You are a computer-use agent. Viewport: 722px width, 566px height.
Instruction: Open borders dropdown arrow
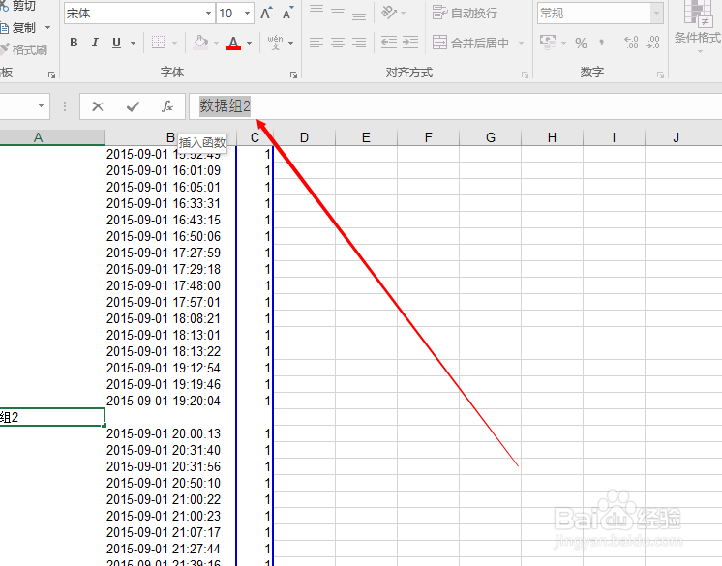(x=174, y=43)
